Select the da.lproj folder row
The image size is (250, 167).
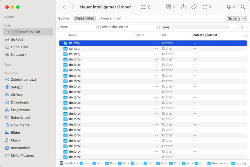click(x=153, y=59)
